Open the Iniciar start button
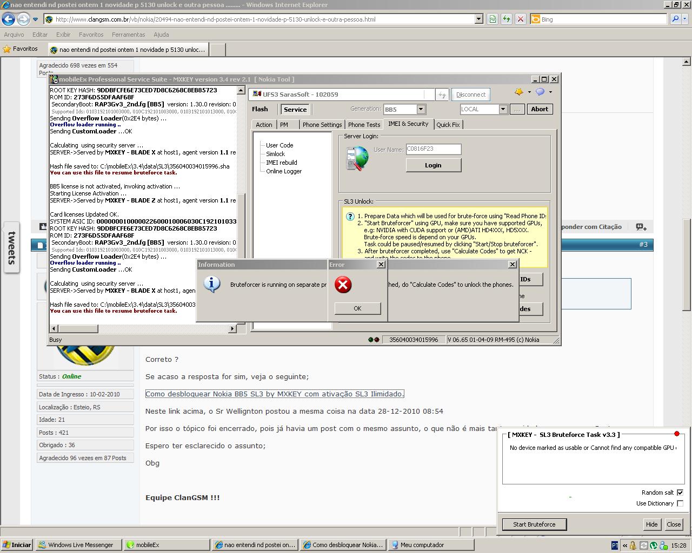This screenshot has width=692, height=553. (x=17, y=545)
